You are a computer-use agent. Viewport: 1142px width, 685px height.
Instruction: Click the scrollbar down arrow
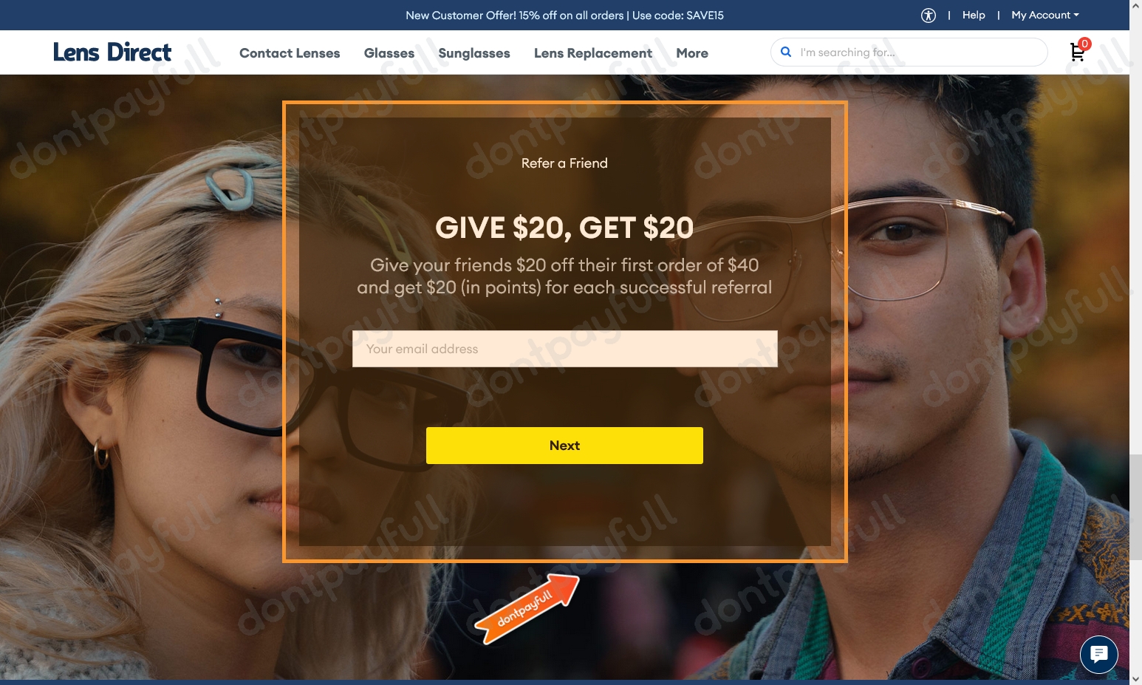click(1135, 678)
